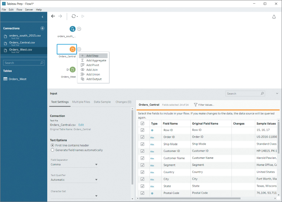Open the refresh options dropdown arrow

coord(77,16)
